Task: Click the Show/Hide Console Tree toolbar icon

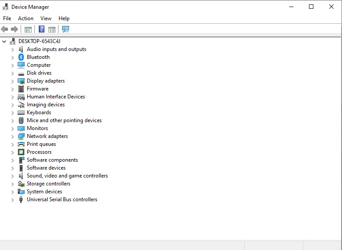Action: click(x=28, y=29)
